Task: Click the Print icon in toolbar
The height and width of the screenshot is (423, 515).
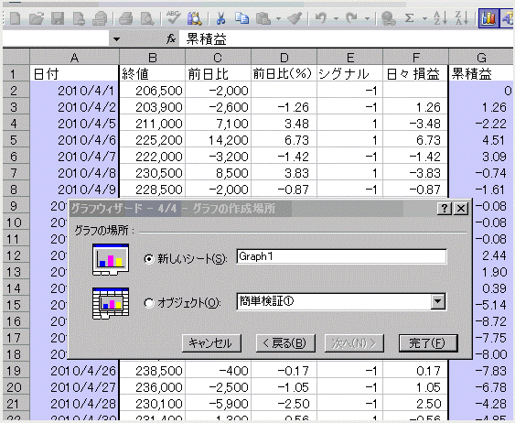Action: pos(126,18)
